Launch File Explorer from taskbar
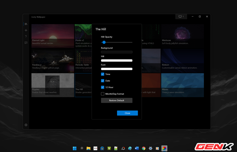This screenshot has height=152, width=237. click(x=89, y=148)
